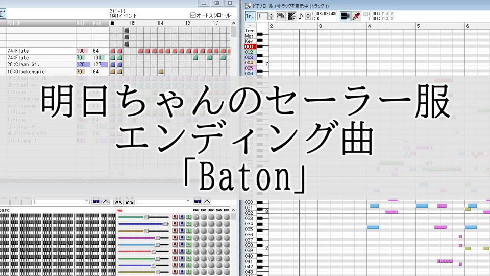Mute the magenta slider channel with M

tap(182, 238)
